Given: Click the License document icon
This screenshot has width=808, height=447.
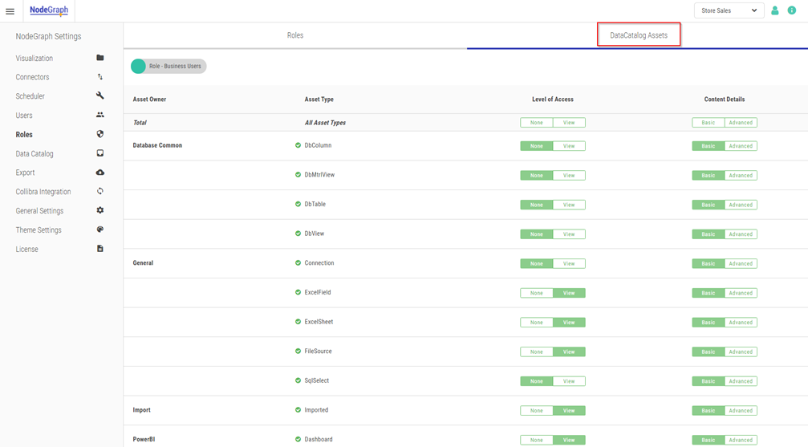Looking at the screenshot, I should click(100, 249).
